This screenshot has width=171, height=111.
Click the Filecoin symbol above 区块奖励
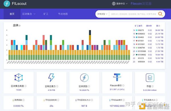[84, 78]
